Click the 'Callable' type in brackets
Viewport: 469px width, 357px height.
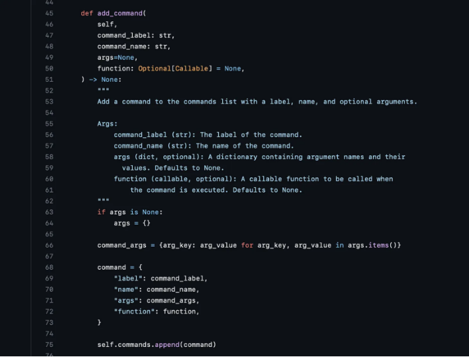(191, 69)
